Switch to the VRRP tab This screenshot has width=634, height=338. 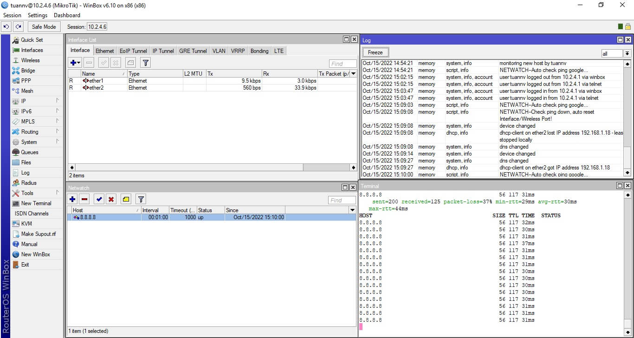pyautogui.click(x=238, y=51)
